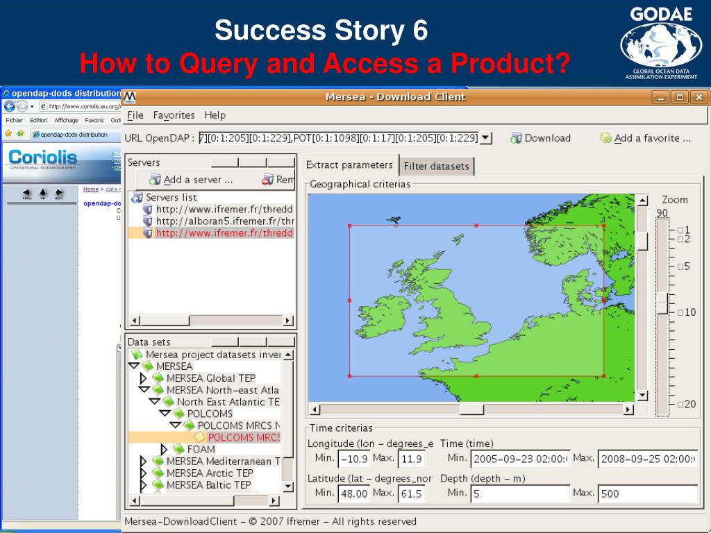Click the Add a favorite icon
Screen dimensions: 711x533
point(605,138)
